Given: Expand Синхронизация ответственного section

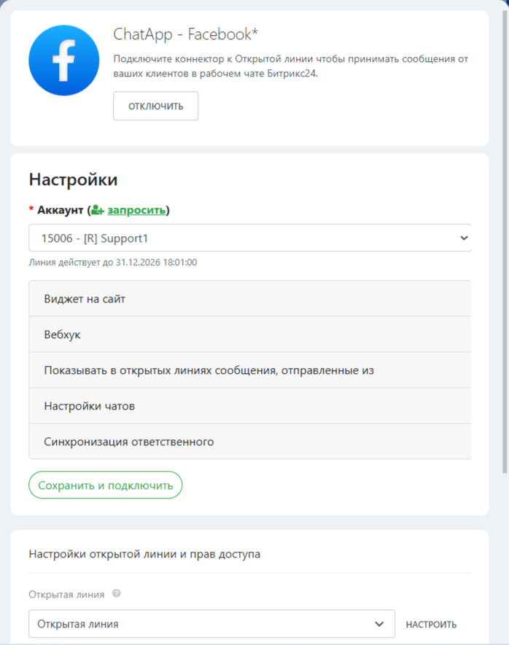Looking at the screenshot, I should click(249, 442).
